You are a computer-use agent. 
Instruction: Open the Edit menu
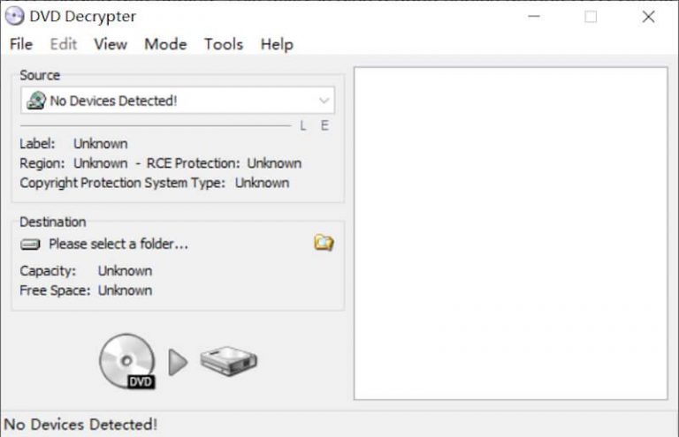(x=64, y=44)
